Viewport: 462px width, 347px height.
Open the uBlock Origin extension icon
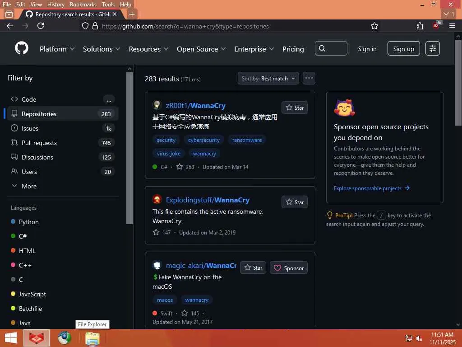[436, 25]
